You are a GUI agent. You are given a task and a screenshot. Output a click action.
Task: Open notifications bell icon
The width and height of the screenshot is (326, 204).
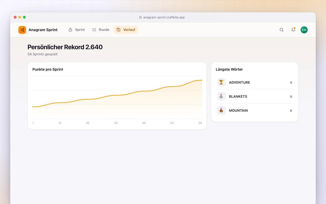(293, 30)
